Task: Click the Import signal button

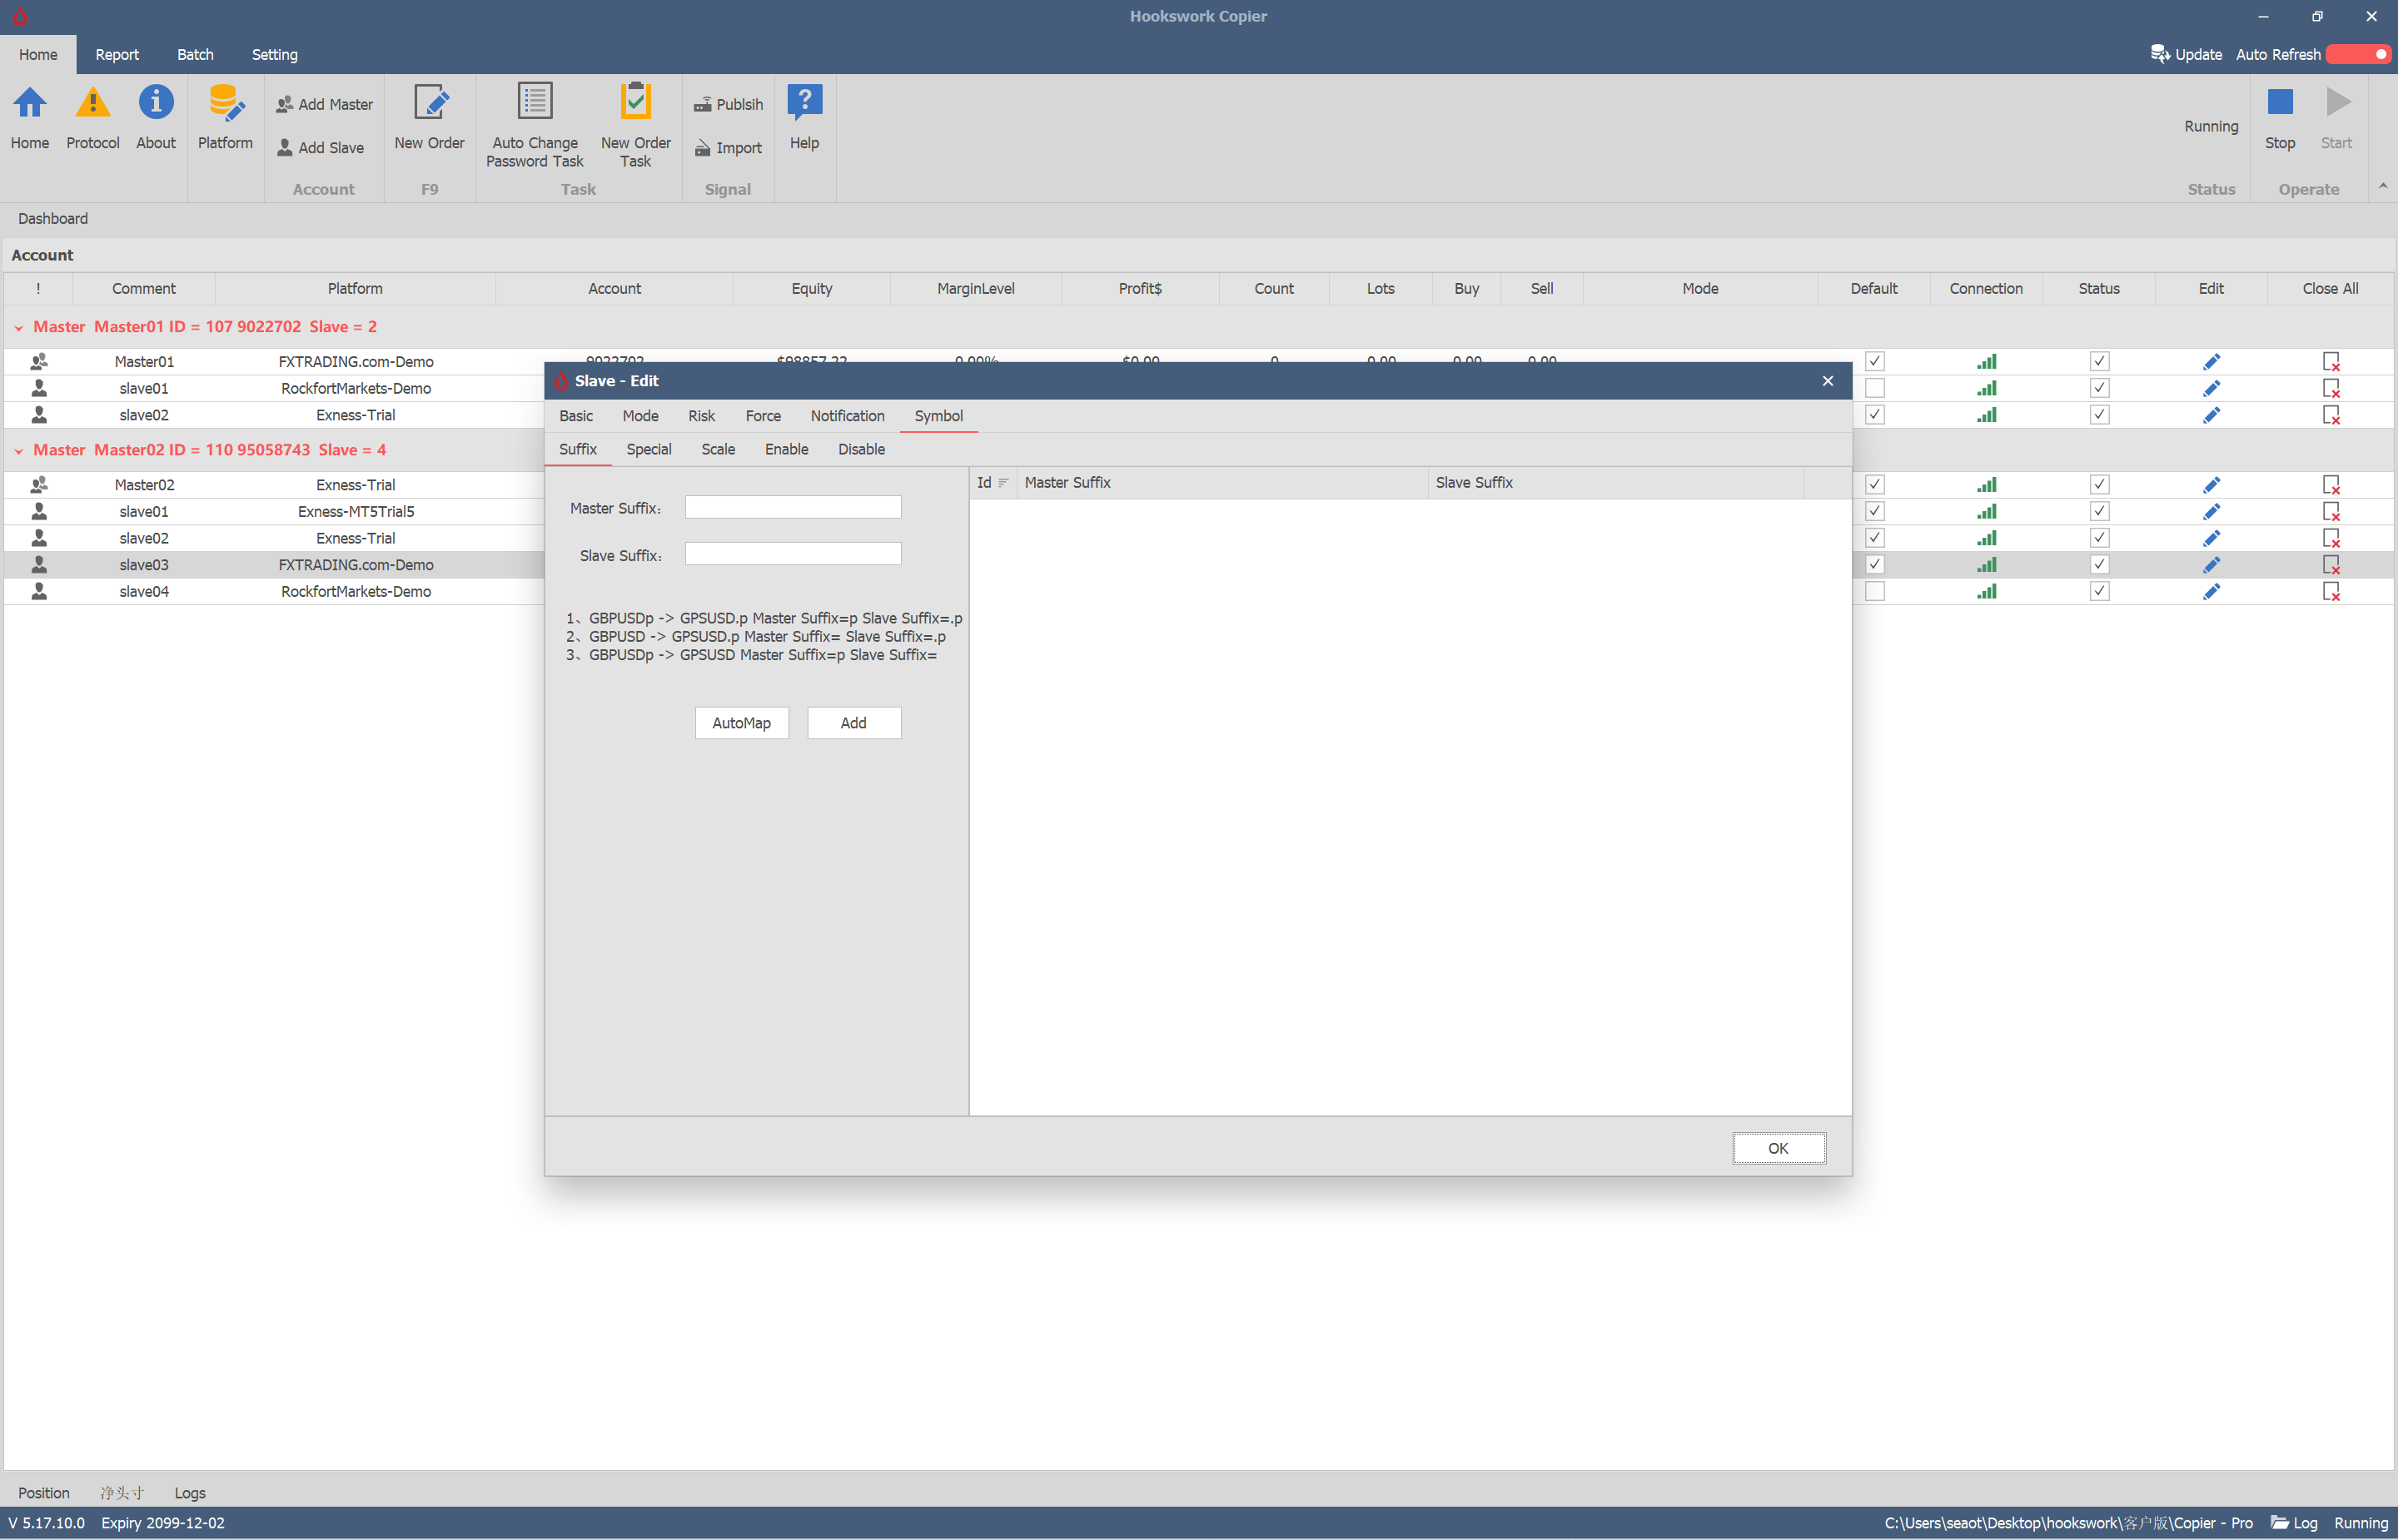Action: 728,147
